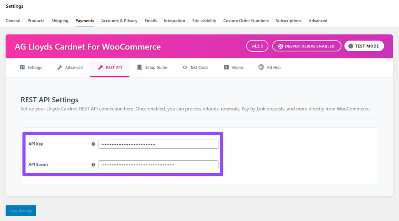Click the lifebuoy icon in debug badge
399x221 pixels.
pos(281,46)
